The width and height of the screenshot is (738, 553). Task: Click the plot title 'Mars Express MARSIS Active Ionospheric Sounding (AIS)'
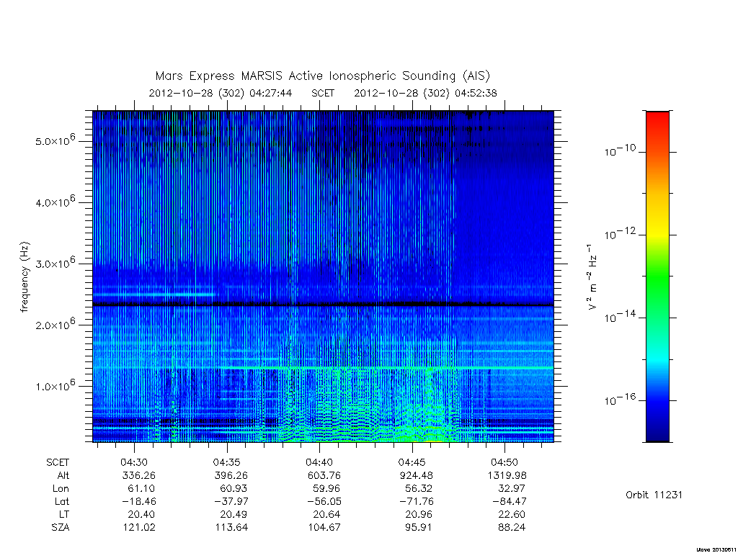[322, 76]
